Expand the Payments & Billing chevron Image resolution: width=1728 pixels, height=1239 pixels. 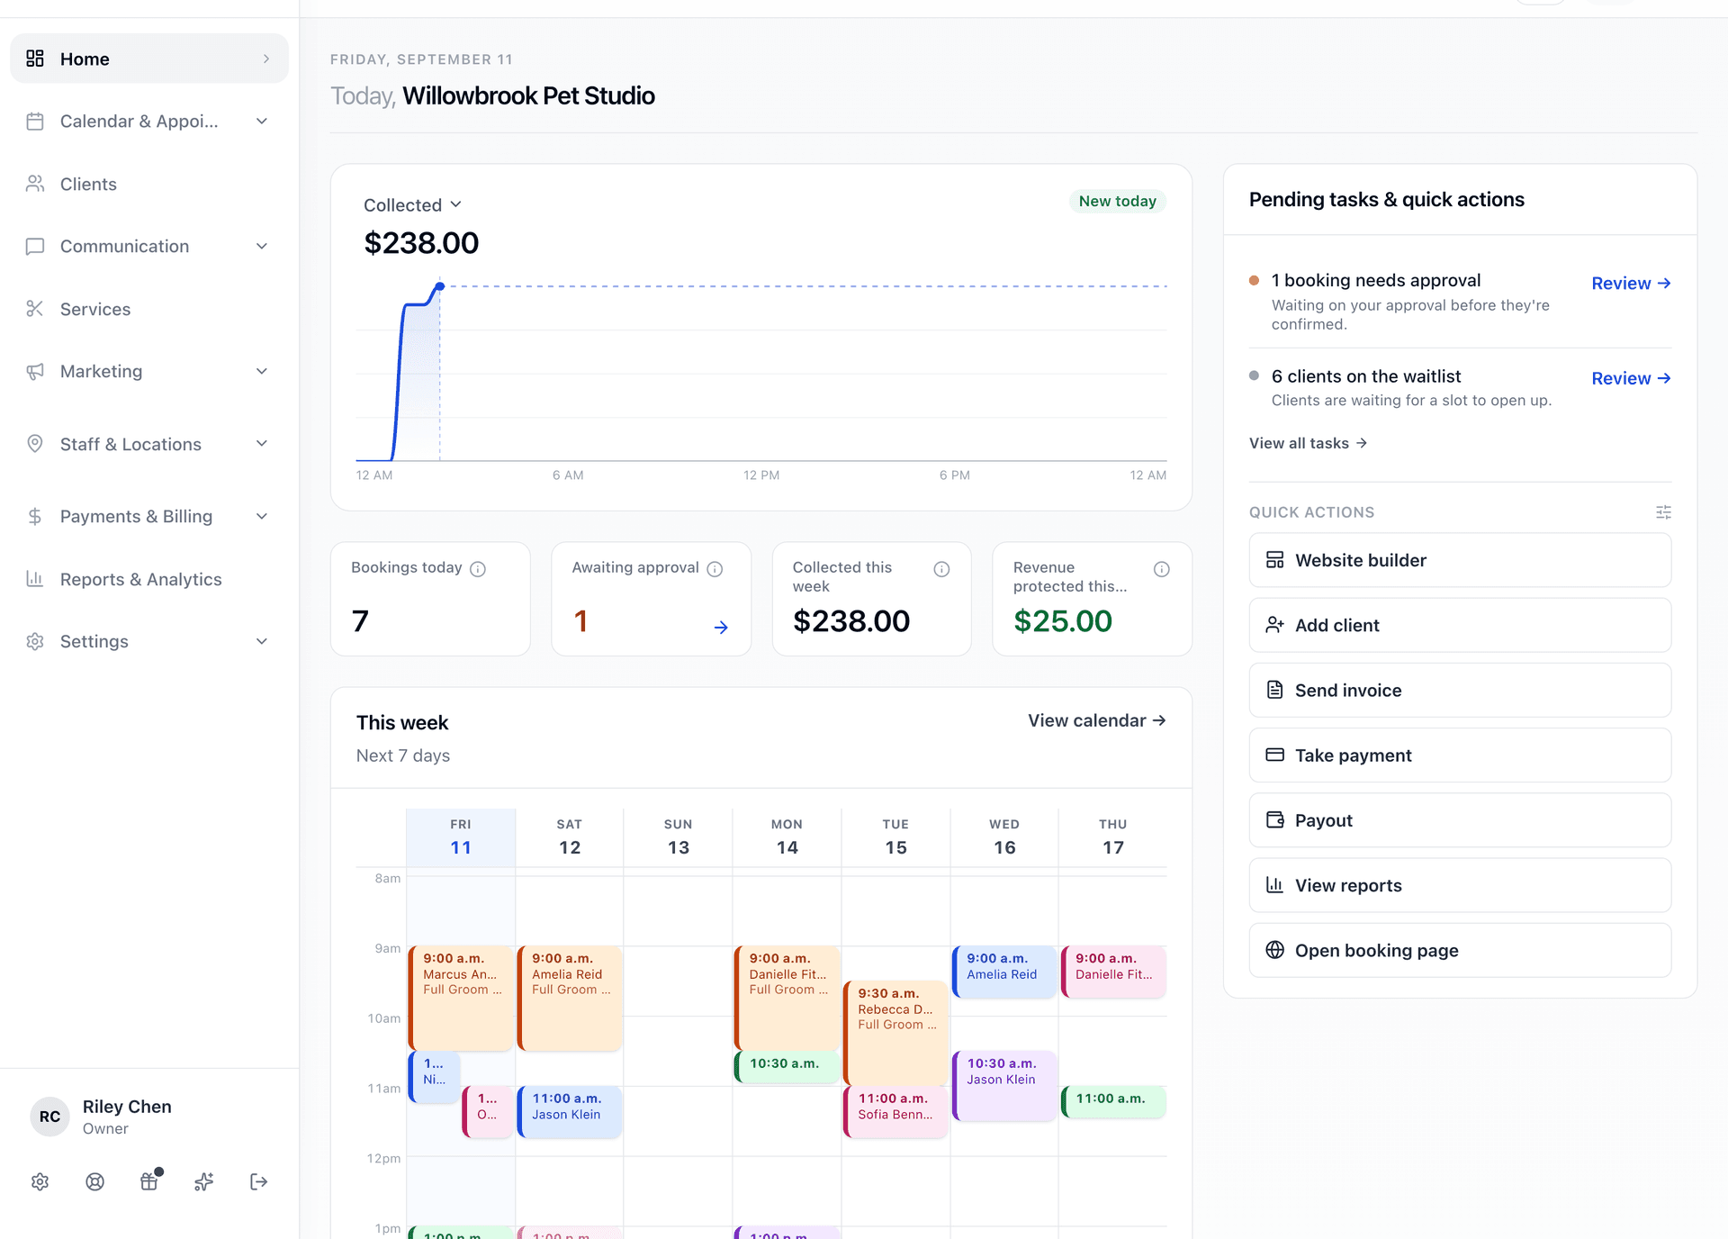262,516
